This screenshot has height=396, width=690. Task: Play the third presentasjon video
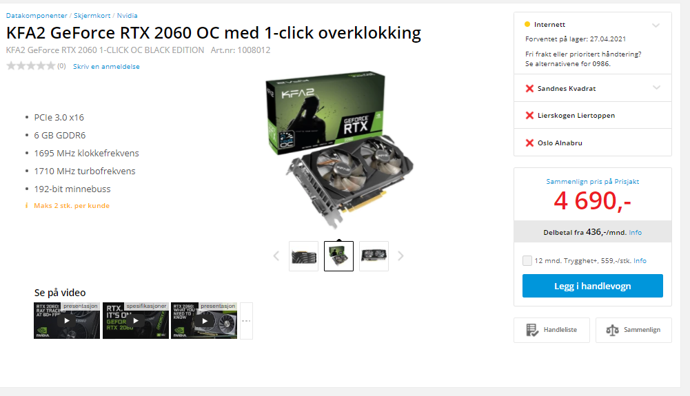tap(204, 320)
